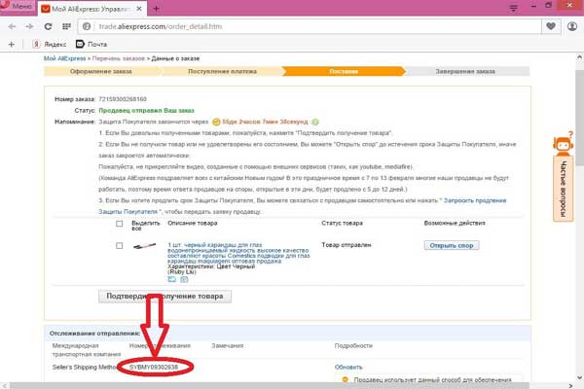Check the Выделить все checkbox
This screenshot has width=584, height=389.
tap(119, 224)
